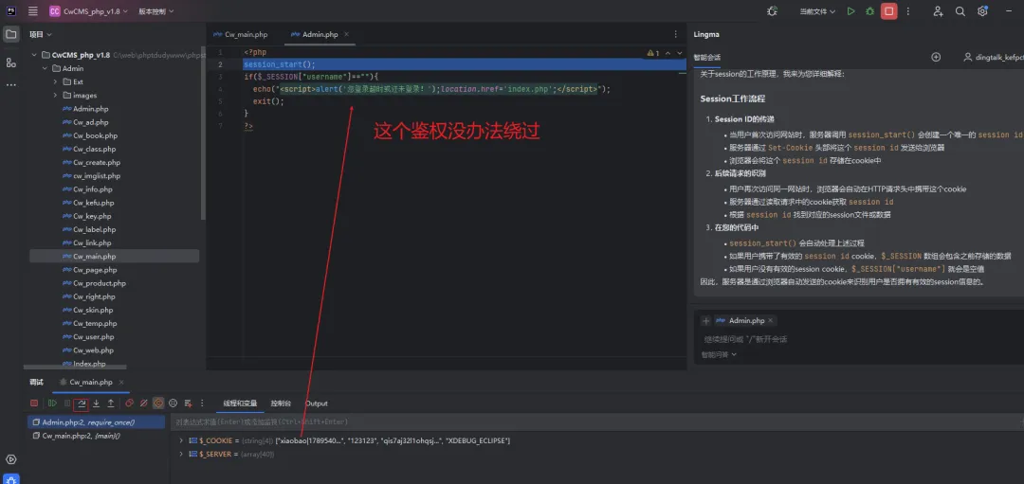Viewport: 1024px width, 484px height.
Task: Open editor tab options vertical dots
Action: pyautogui.click(x=675, y=34)
